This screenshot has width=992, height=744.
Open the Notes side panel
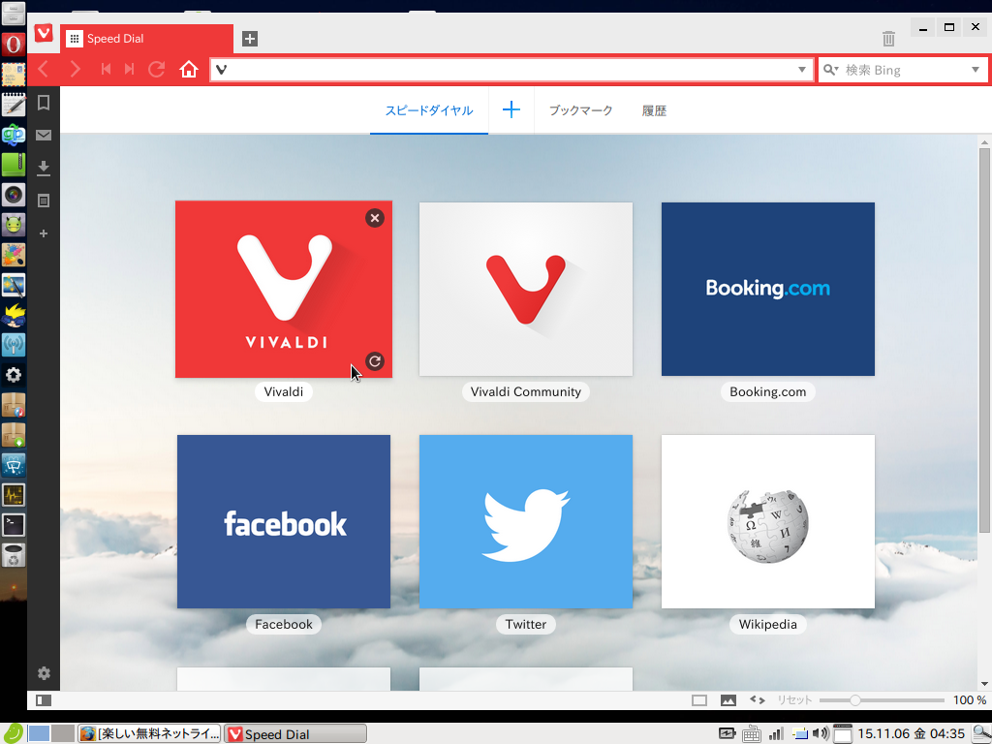click(44, 201)
